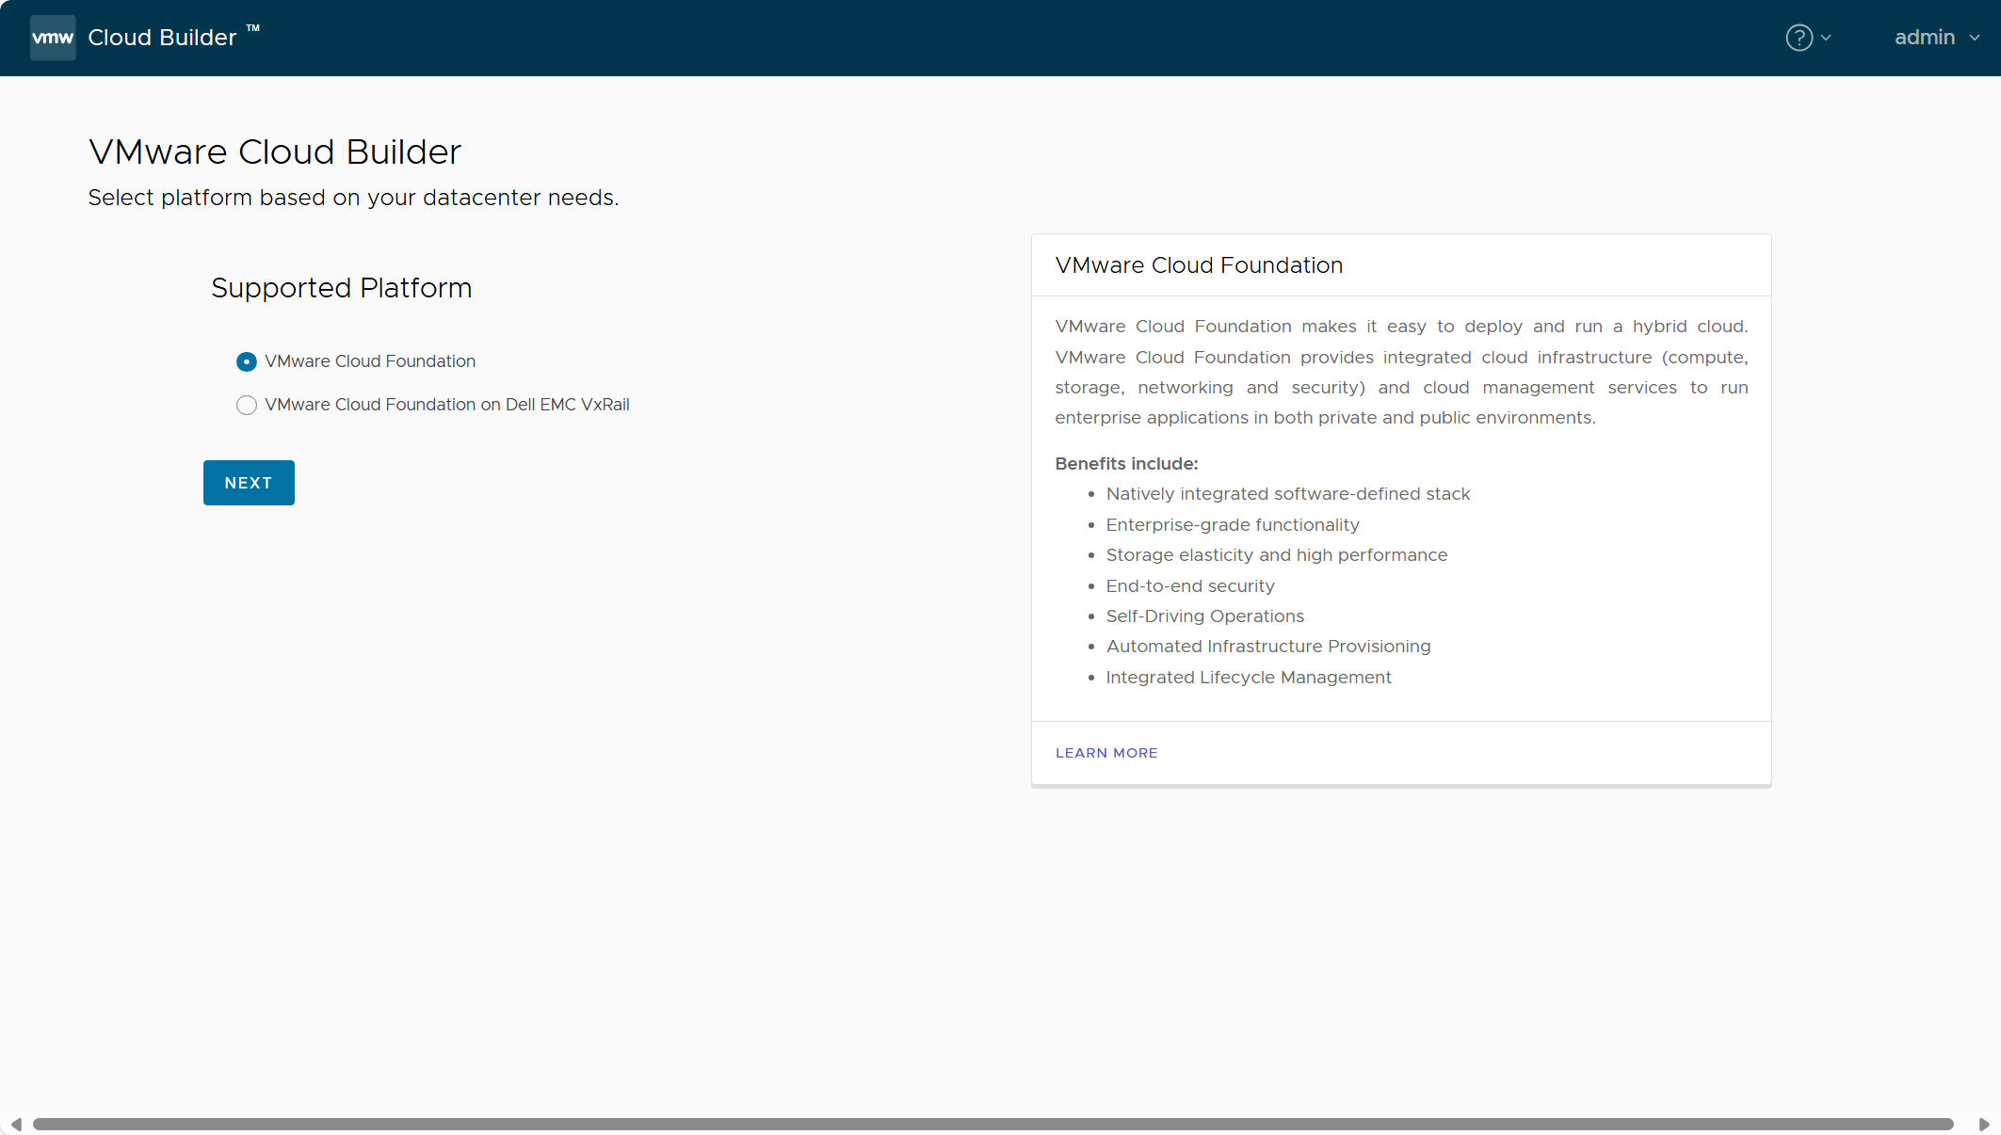Click 'Natively integrated software-defined stack' bullet
The width and height of the screenshot is (2001, 1135).
(x=1288, y=494)
